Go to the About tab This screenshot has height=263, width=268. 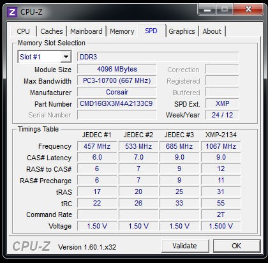click(212, 31)
